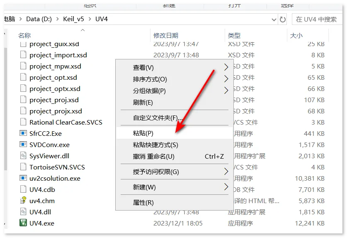Viewport: 347px width, 238px height.
Task: Sort by the 修改日期 column header
Action: pos(166,35)
